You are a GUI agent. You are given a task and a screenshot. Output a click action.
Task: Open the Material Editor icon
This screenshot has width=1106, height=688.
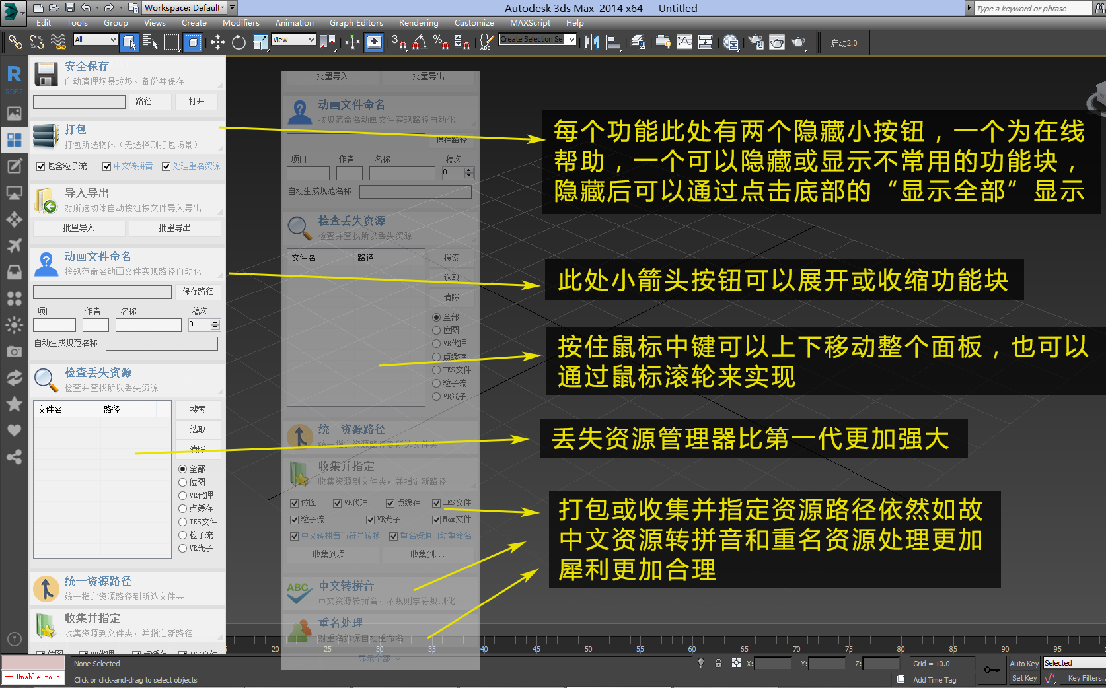[x=731, y=42]
